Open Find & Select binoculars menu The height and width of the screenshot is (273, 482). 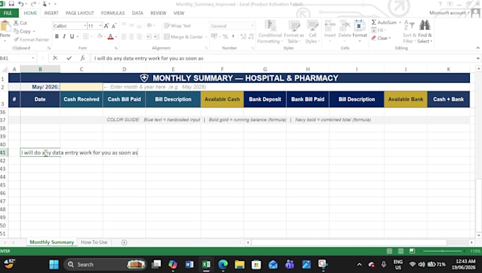[x=425, y=32]
